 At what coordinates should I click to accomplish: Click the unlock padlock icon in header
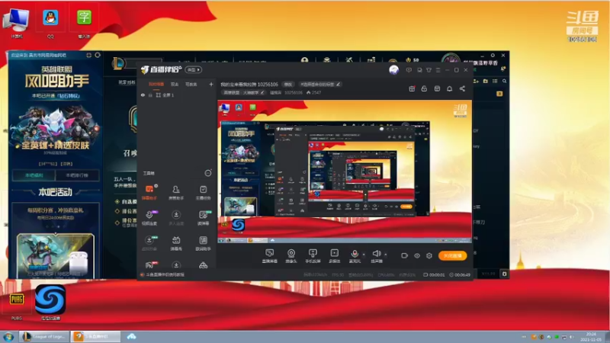[424, 88]
